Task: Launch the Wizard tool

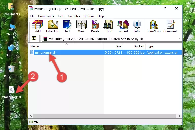Action: point(123,26)
